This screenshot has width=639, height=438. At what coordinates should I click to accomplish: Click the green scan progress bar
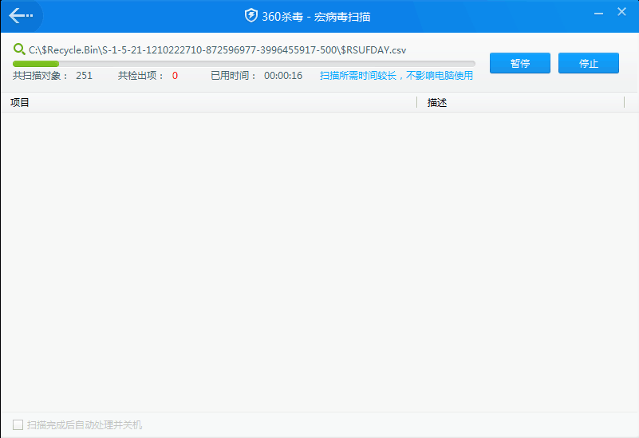tap(243, 64)
